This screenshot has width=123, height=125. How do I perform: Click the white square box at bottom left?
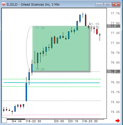pyautogui.click(x=4, y=120)
